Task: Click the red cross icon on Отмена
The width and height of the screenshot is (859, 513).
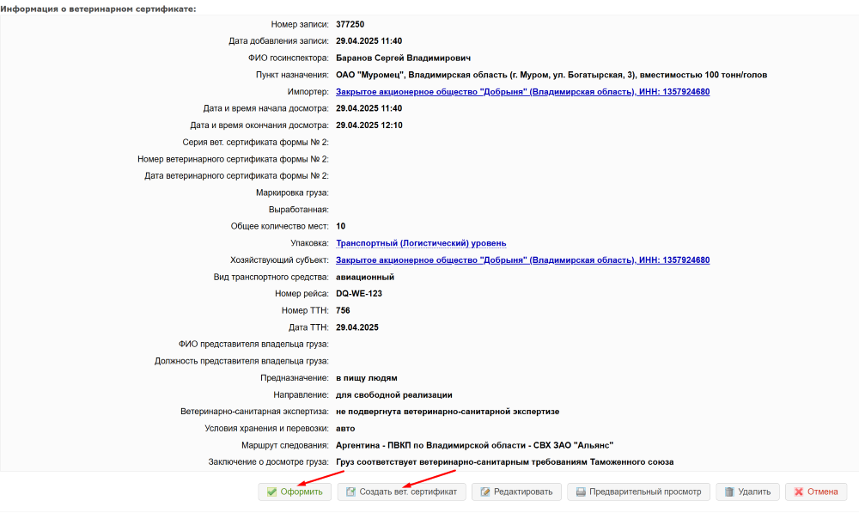Action: coord(799,492)
